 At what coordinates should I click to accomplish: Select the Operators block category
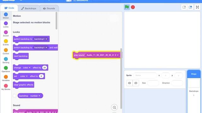tap(6, 69)
